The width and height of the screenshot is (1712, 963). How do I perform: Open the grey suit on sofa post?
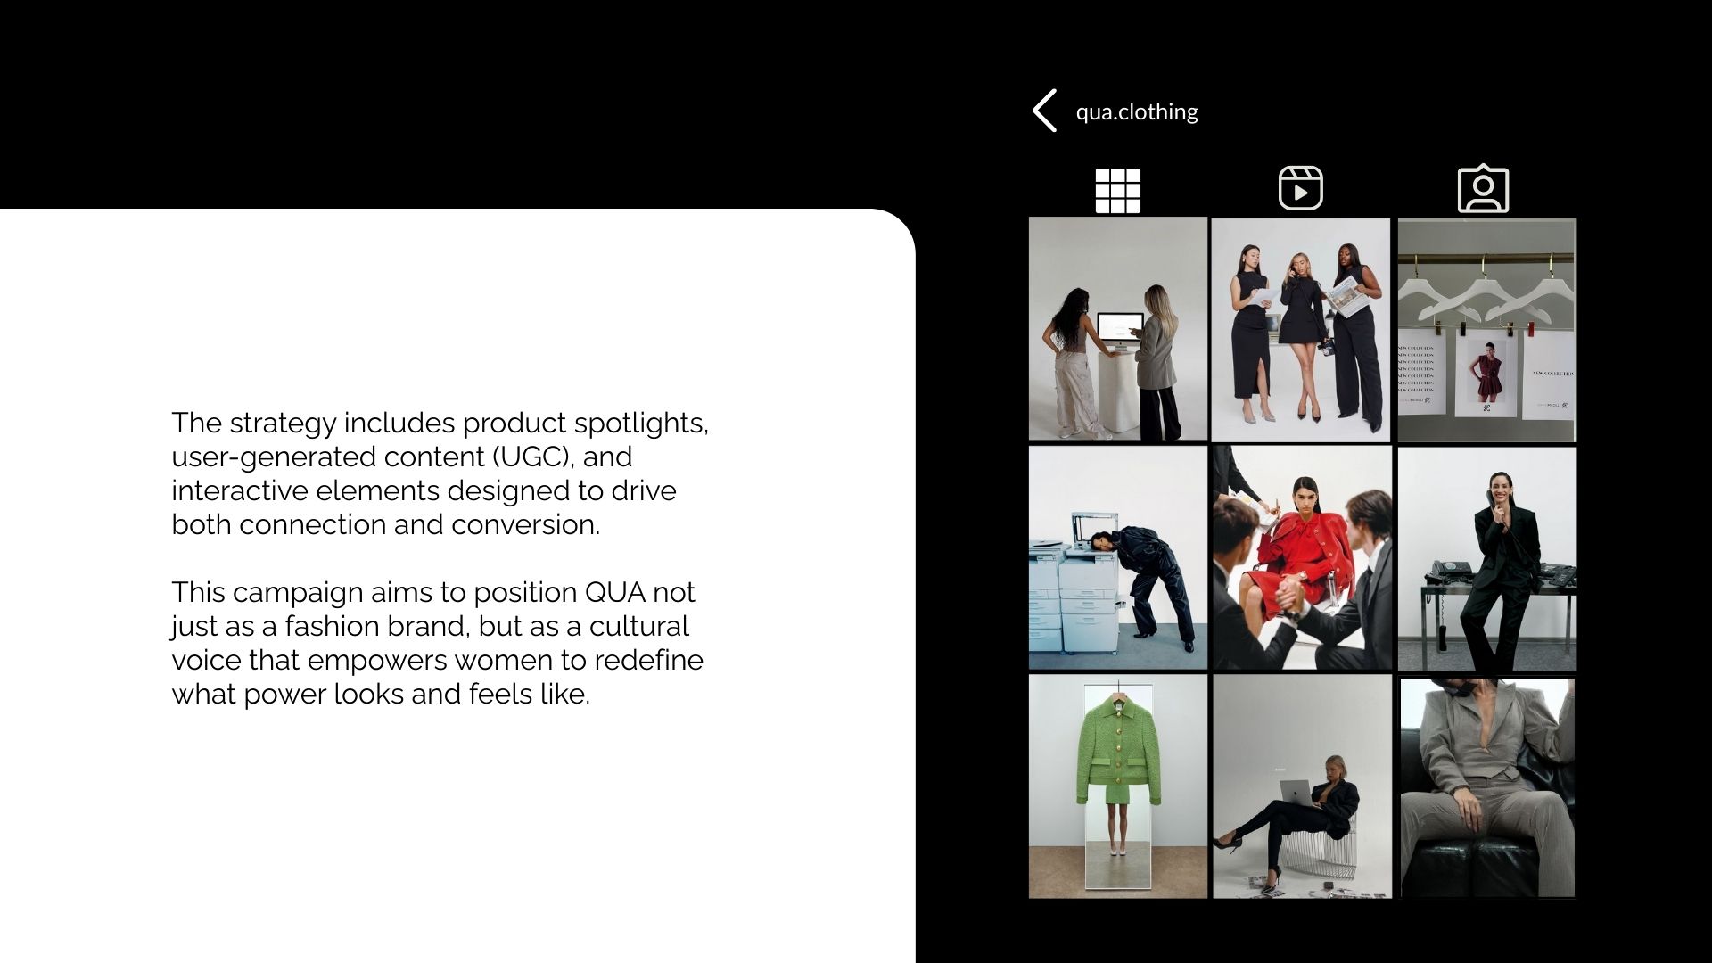pos(1486,788)
